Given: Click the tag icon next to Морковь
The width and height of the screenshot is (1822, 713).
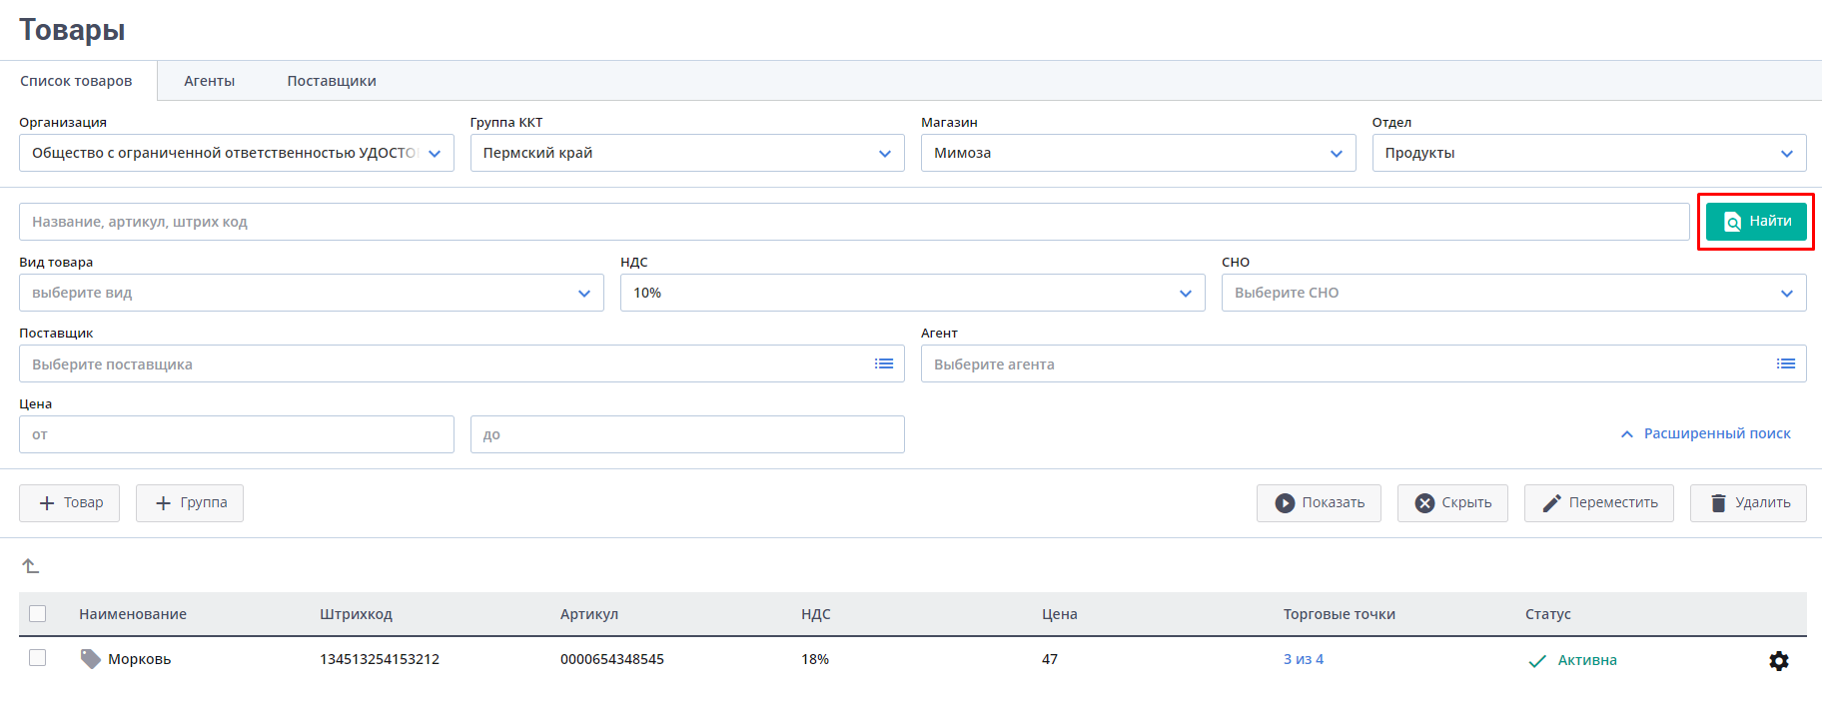Looking at the screenshot, I should [90, 659].
